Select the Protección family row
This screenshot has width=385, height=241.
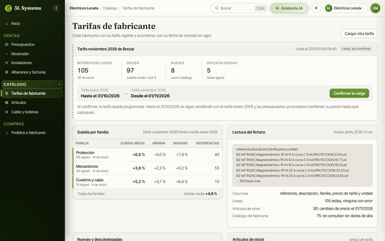(147, 155)
